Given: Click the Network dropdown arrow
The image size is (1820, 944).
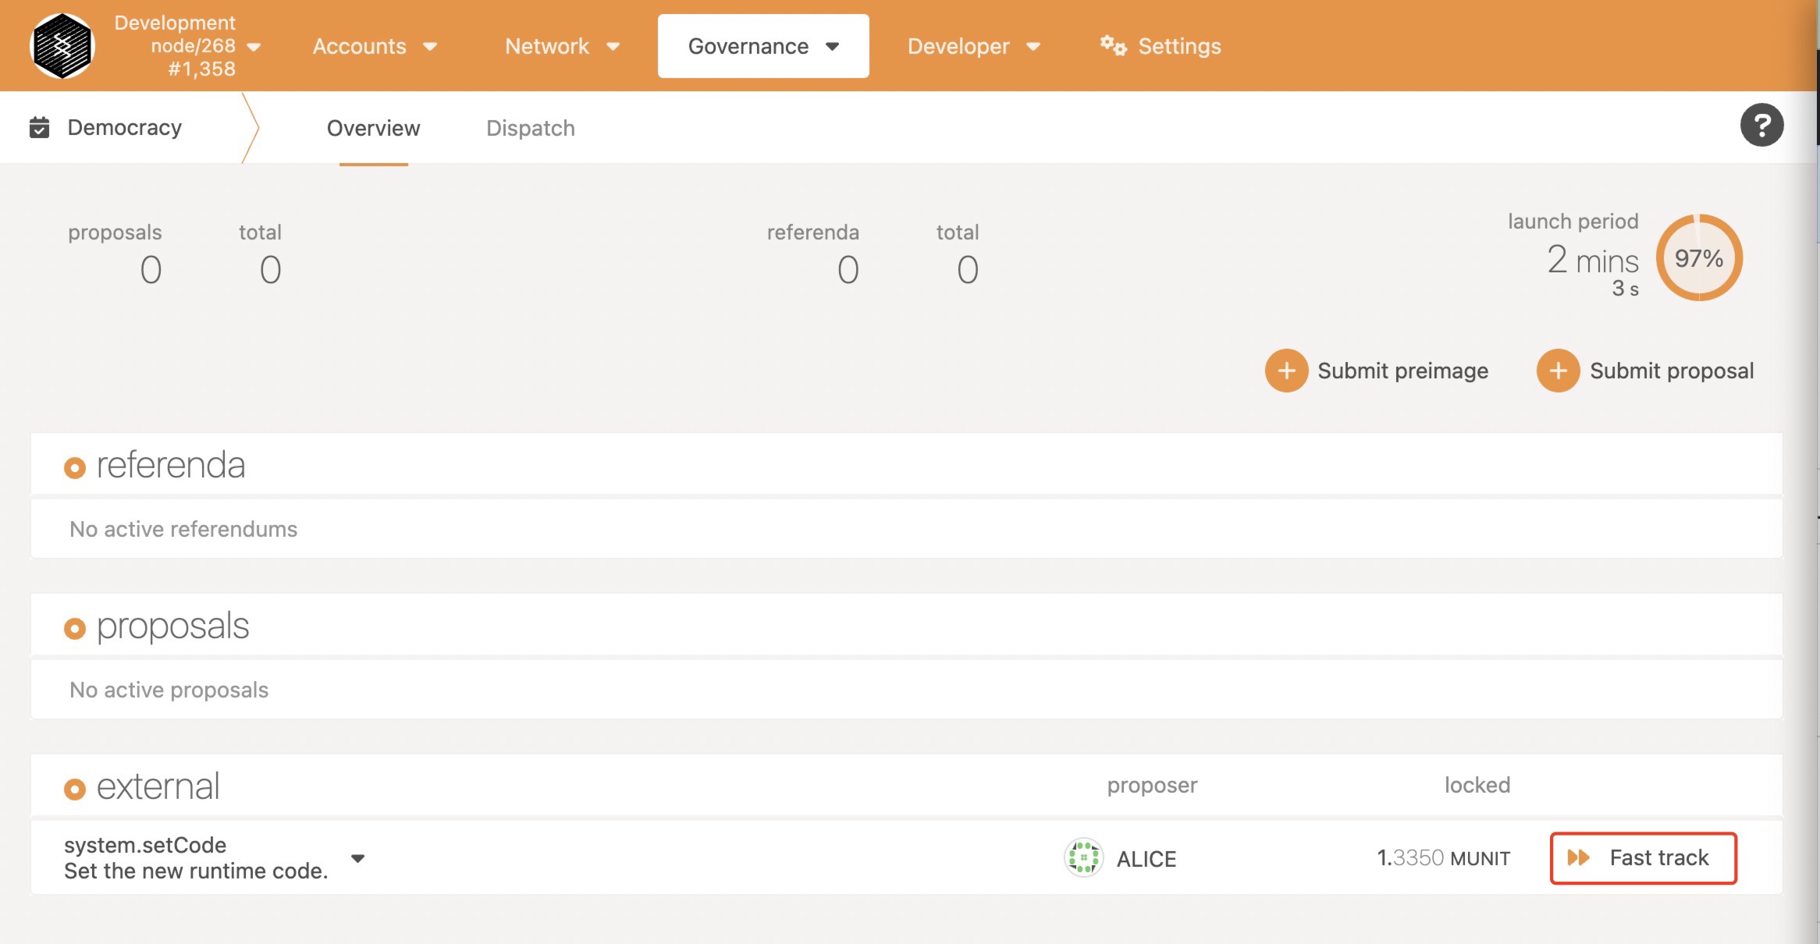Looking at the screenshot, I should pos(615,46).
